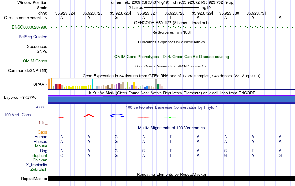The image size is (295, 186).
Task: Select the Mouse species label
Action: click(41, 146)
